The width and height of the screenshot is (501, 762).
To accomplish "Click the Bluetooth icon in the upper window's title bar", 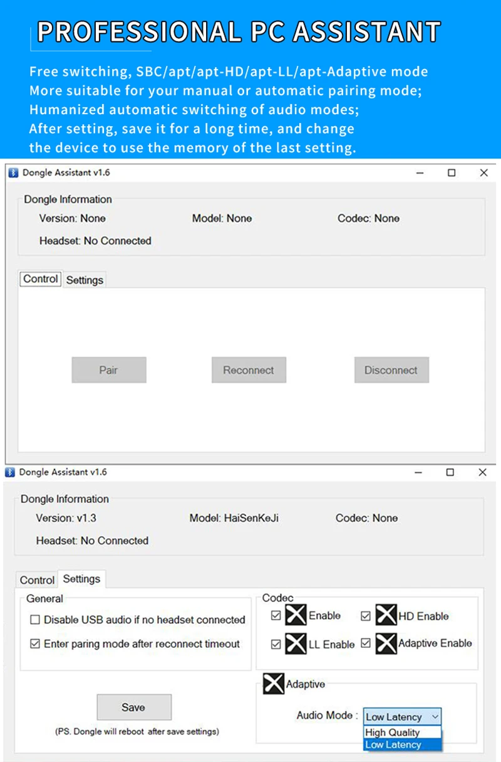I will (x=13, y=173).
